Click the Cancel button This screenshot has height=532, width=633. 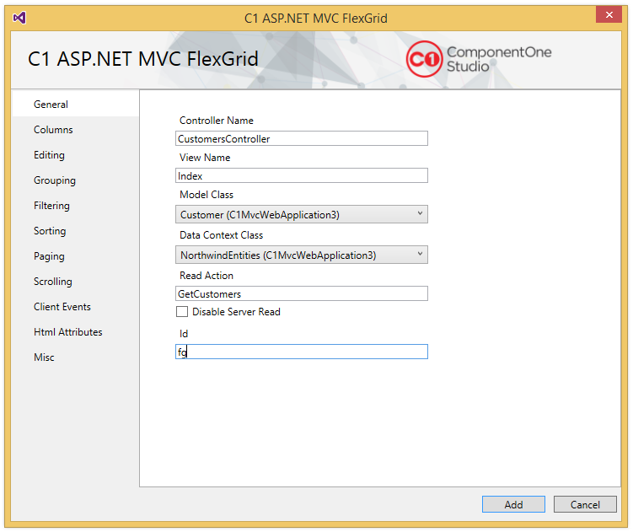[x=585, y=504]
